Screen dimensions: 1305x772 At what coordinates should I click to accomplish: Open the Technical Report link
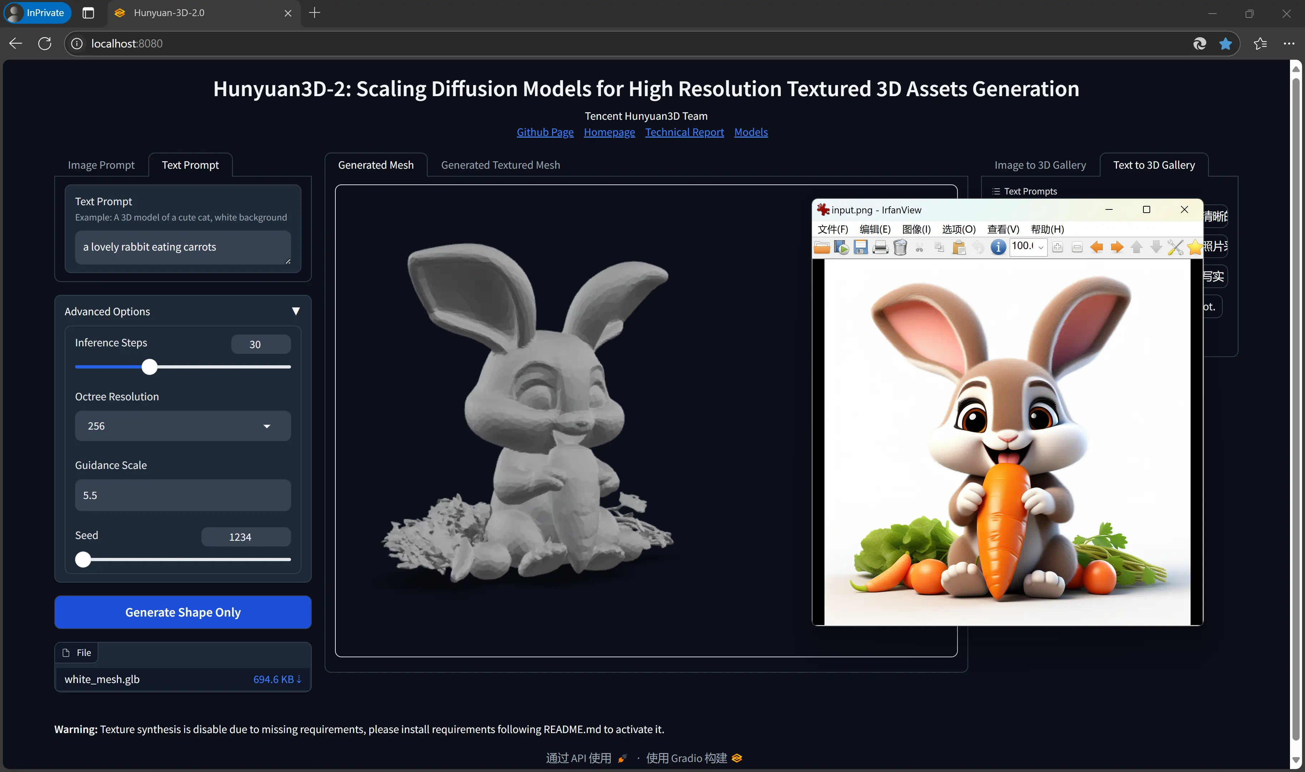[x=684, y=132]
